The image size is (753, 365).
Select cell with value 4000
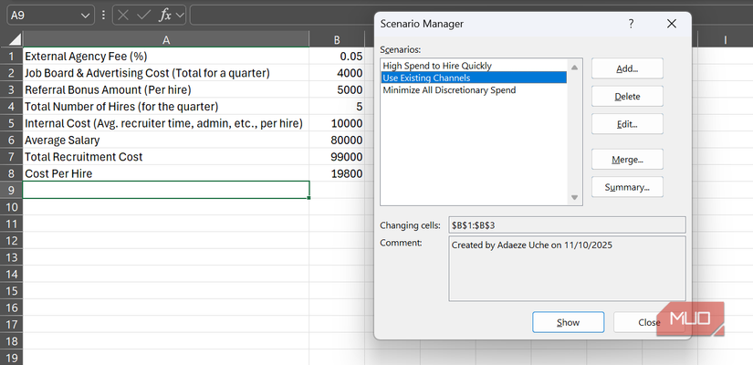pyautogui.click(x=337, y=73)
